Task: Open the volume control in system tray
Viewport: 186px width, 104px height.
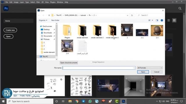Action: pyautogui.click(x=163, y=101)
